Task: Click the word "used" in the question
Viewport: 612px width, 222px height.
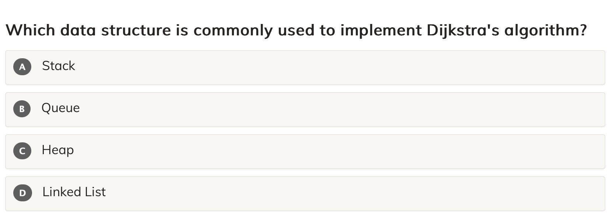Action: click(296, 30)
